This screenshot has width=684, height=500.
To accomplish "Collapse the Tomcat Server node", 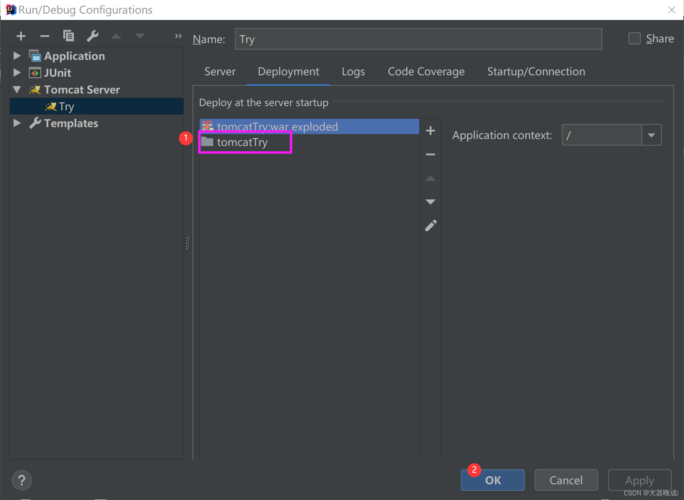I will click(x=17, y=89).
